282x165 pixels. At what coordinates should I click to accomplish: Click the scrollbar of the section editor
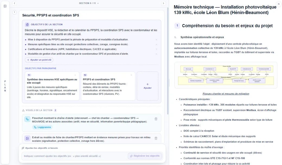point(168,61)
